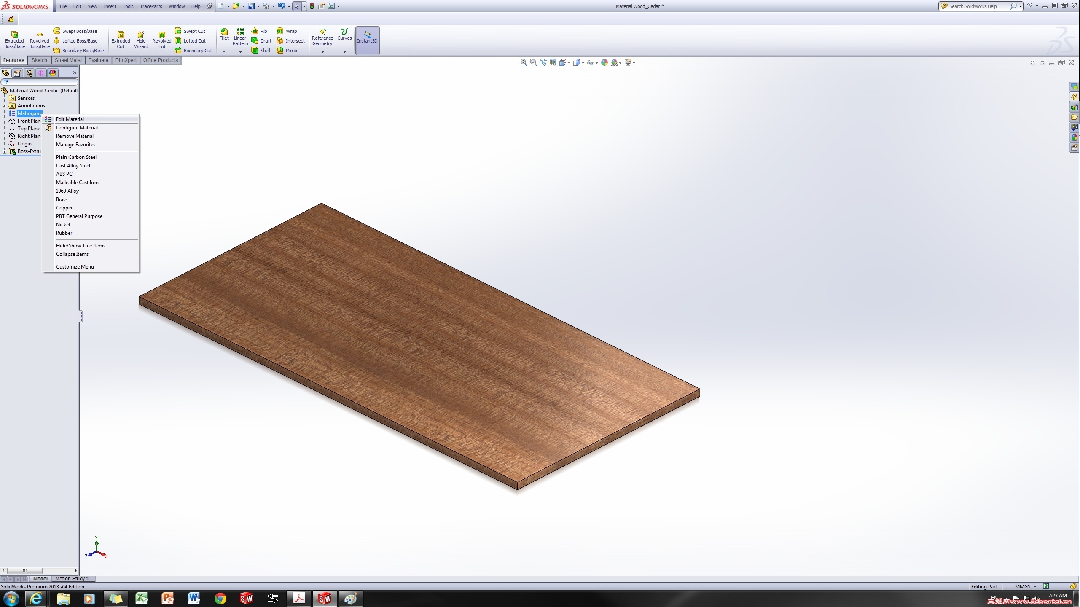Apply Brass from material list
This screenshot has height=607, width=1080.
coord(91,199)
